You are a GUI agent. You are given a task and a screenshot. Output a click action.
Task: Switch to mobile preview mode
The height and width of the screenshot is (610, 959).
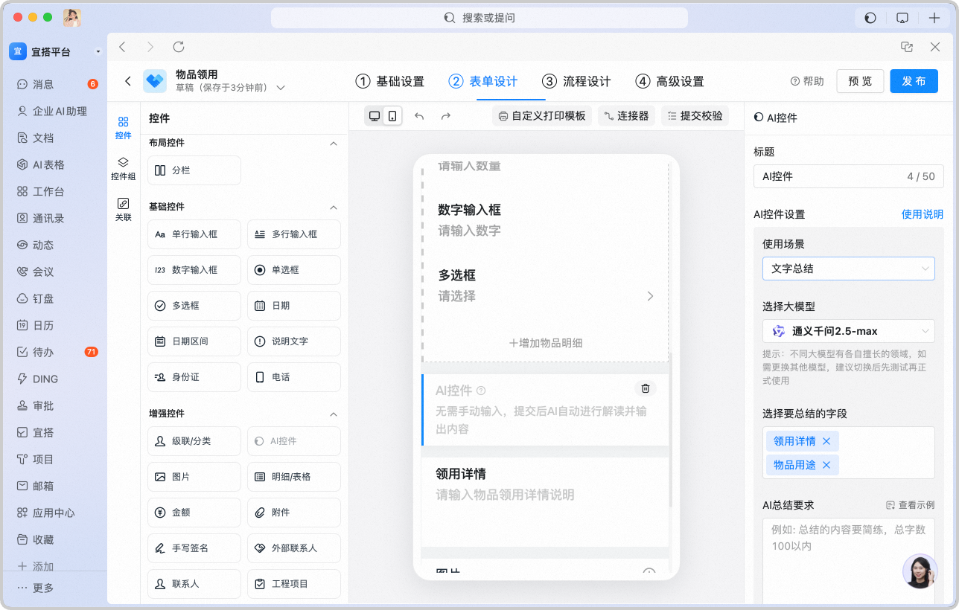click(x=392, y=116)
